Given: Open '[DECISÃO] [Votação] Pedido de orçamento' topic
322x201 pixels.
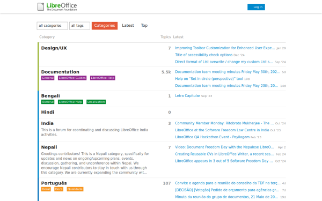Looking at the screenshot, I should (227, 190).
